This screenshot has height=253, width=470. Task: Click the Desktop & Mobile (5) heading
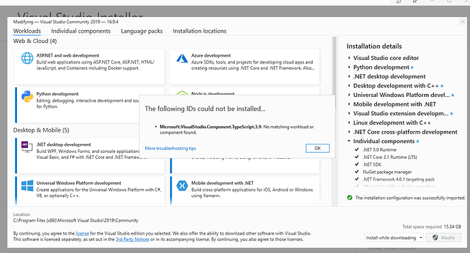click(41, 130)
